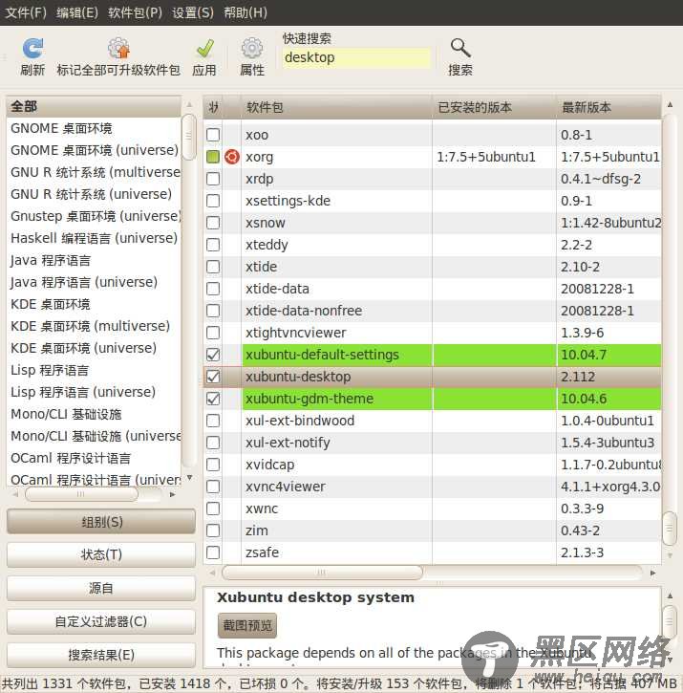Sort by latest version (最新版本) column header
The height and width of the screenshot is (693, 683).
608,107
